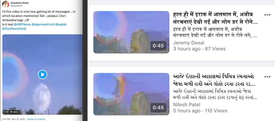Open the @aajtak mention
The image size is (275, 121).
pos(61,24)
